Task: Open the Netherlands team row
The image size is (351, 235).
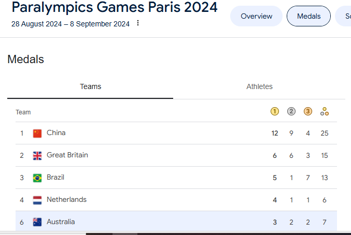Action: pos(176,200)
